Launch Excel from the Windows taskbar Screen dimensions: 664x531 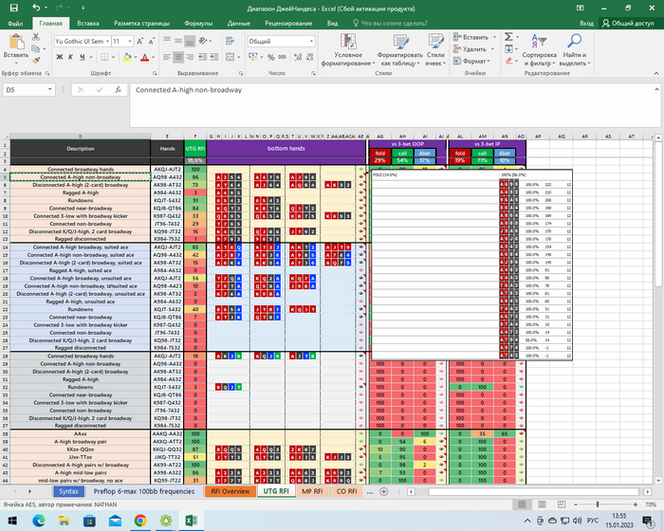tap(191, 521)
